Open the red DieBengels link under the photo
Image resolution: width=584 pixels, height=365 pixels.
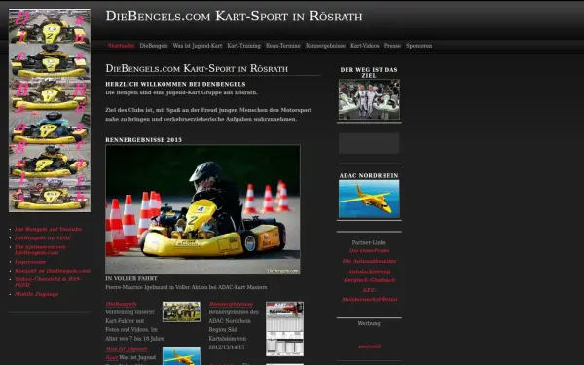pyautogui.click(x=121, y=304)
